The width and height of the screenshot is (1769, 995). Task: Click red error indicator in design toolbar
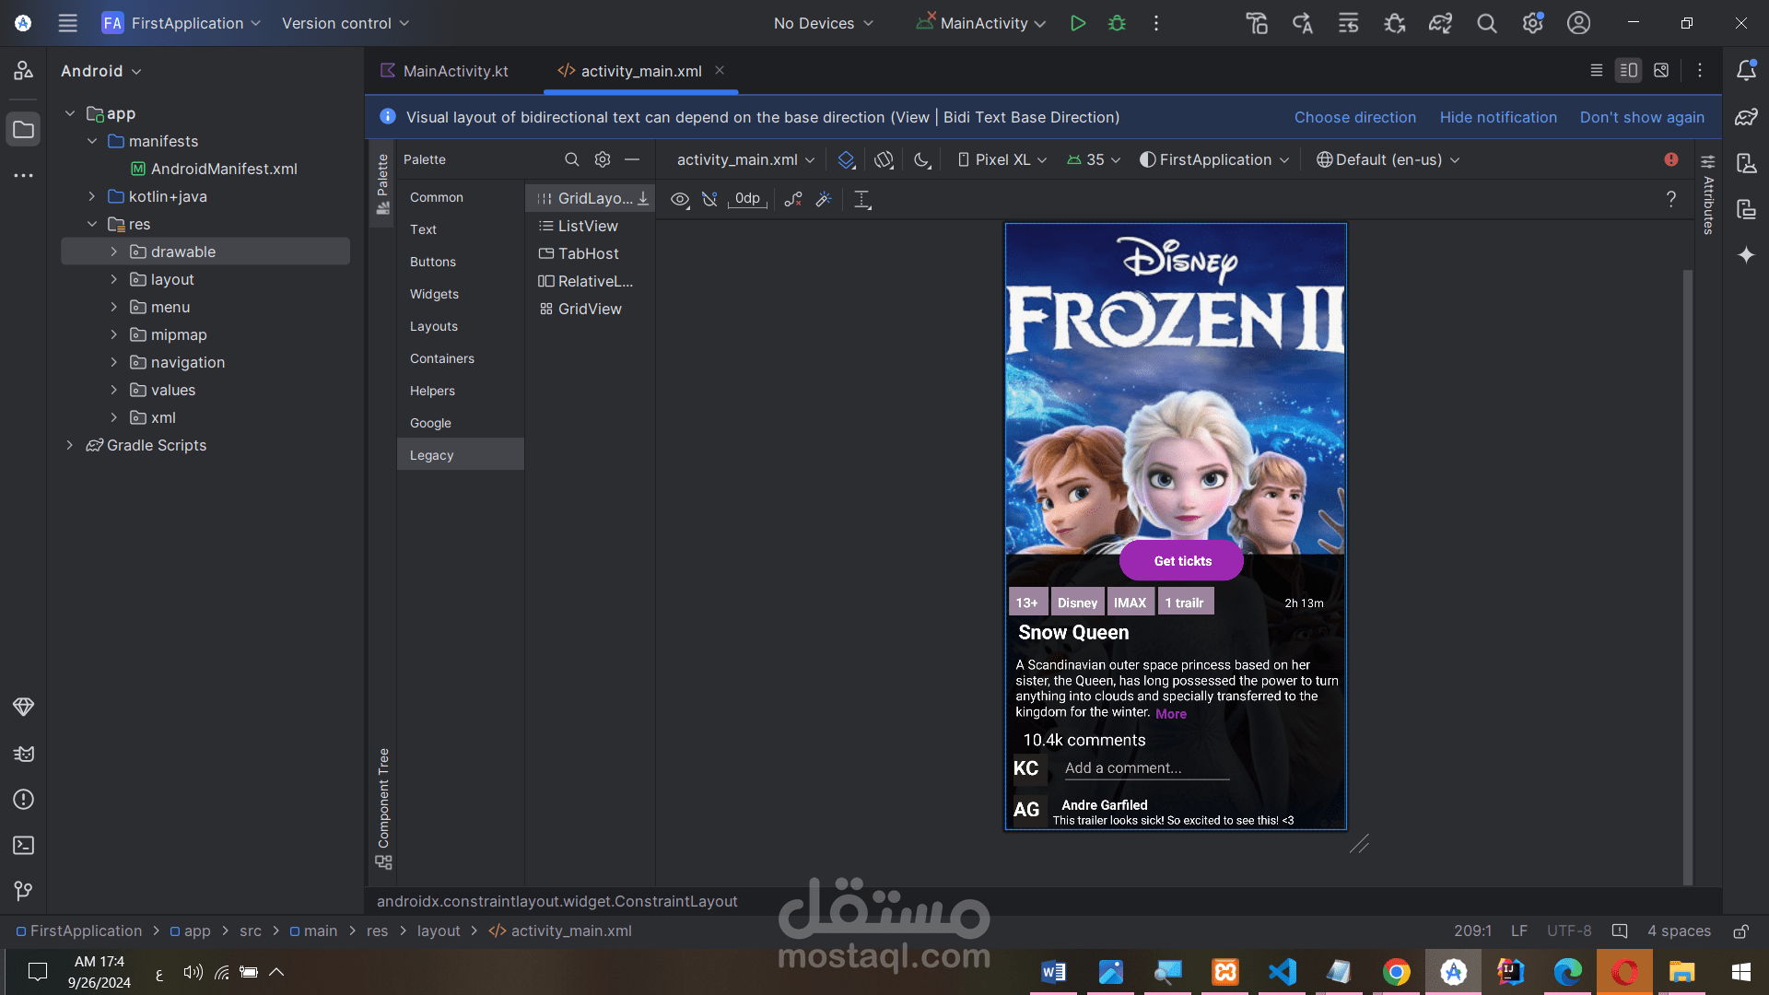pyautogui.click(x=1671, y=159)
